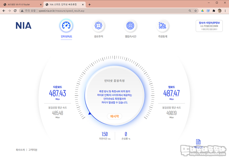This screenshot has height=158, width=229.
Task: Go forward with browser forward arrow
Action: click(x=9, y=11)
